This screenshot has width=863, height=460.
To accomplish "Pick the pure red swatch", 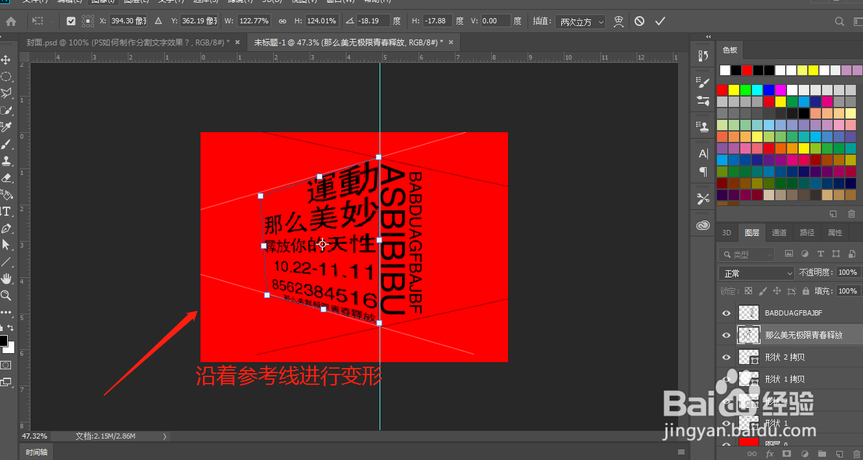I will tap(722, 90).
